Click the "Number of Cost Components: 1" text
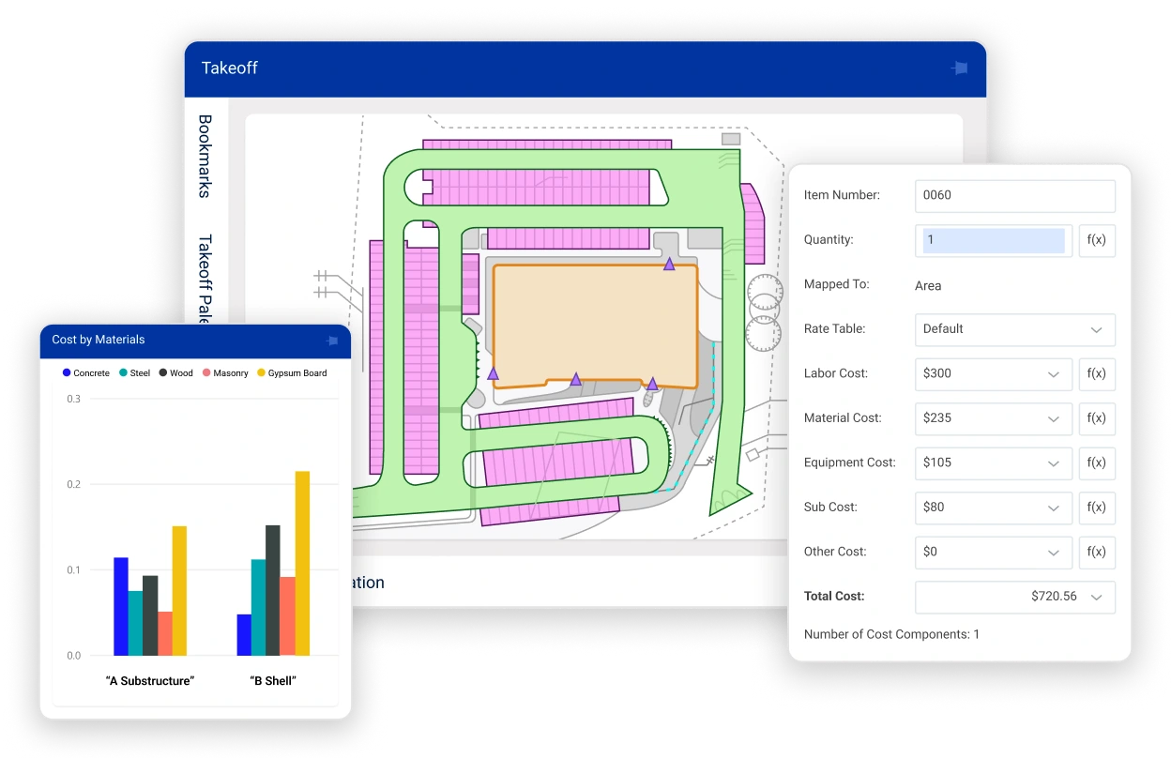 tap(891, 634)
